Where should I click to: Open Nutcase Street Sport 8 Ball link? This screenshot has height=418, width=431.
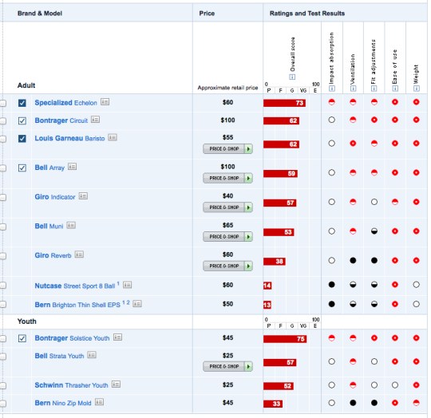(x=75, y=286)
